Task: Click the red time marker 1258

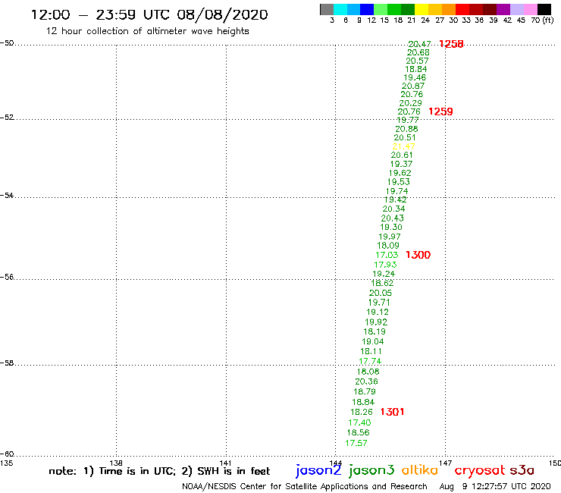Action: tap(451, 44)
